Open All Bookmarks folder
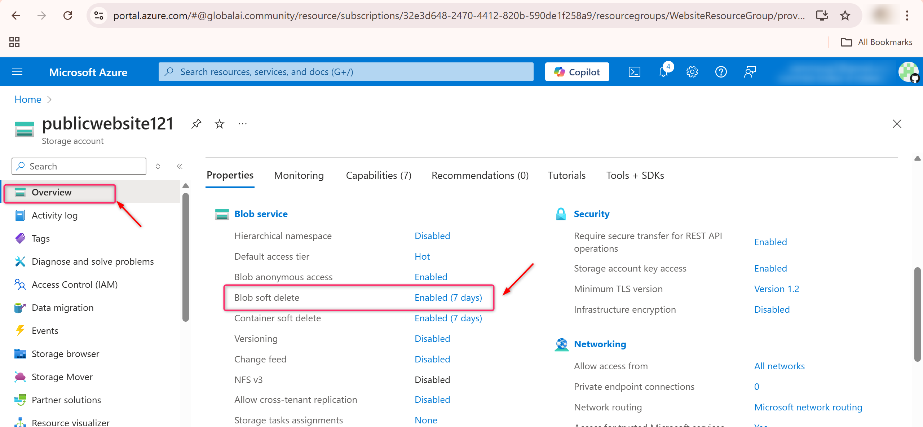Viewport: 923px width, 427px height. pos(876,42)
